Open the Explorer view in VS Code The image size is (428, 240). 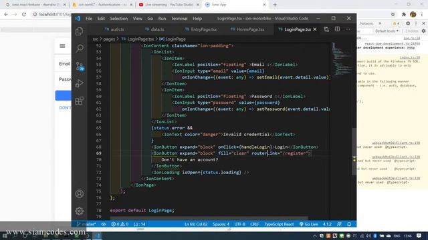coord(80,31)
